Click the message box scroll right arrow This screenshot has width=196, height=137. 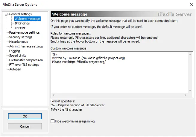(x=185, y=95)
